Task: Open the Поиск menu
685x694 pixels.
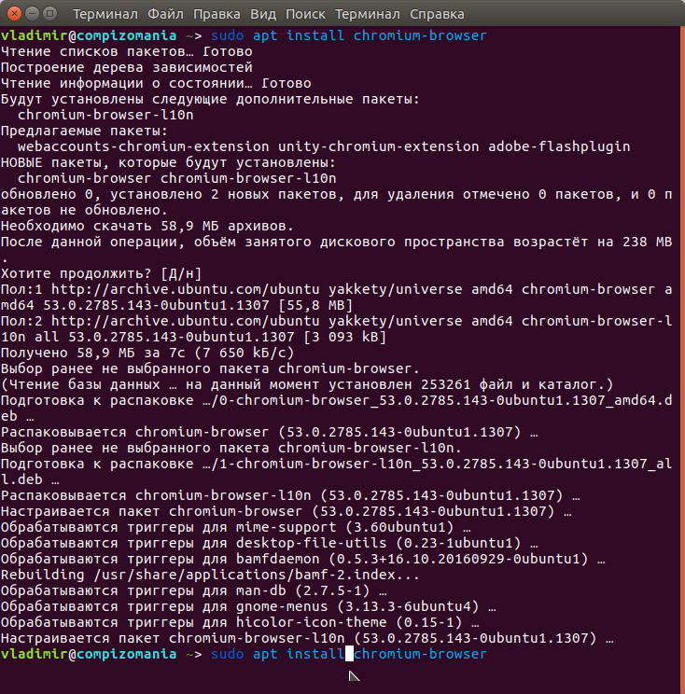Action: tap(305, 14)
